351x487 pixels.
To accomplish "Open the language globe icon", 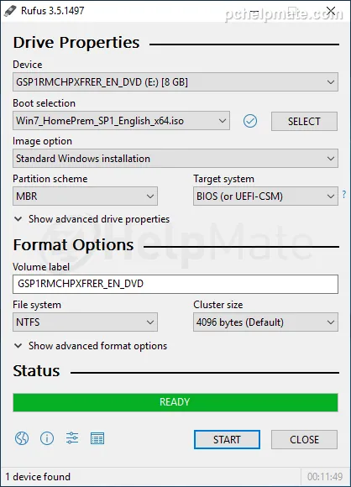I will pos(22,438).
